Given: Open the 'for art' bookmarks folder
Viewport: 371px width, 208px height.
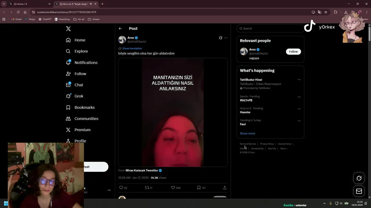Looking at the screenshot, I should (79, 19).
